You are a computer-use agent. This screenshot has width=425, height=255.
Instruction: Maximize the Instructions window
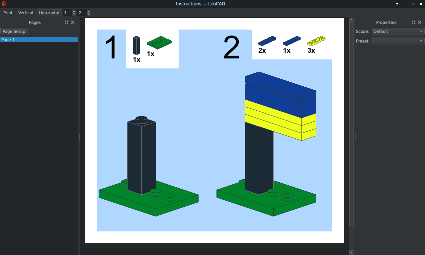413,4
